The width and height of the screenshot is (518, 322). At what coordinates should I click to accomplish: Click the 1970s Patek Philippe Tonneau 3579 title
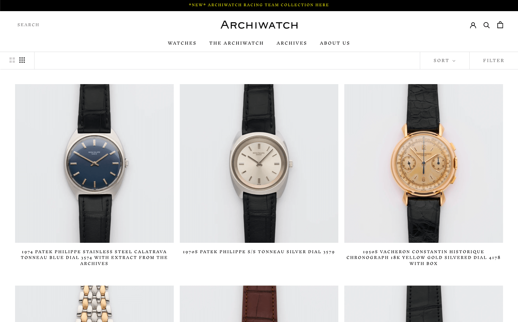259,252
